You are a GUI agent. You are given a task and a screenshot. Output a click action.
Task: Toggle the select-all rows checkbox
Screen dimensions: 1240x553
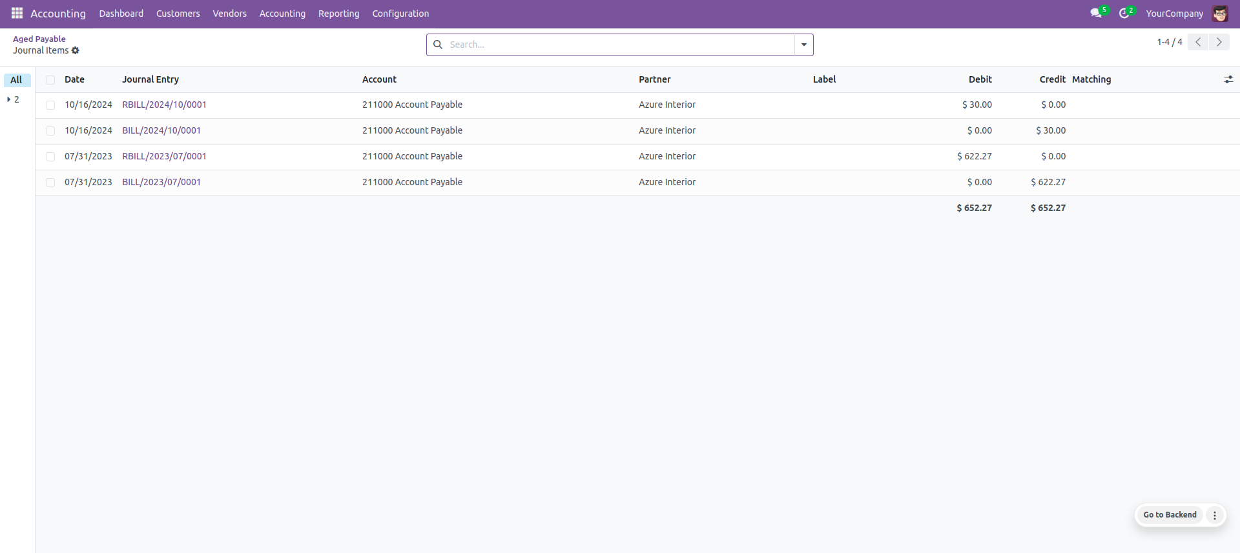tap(50, 80)
